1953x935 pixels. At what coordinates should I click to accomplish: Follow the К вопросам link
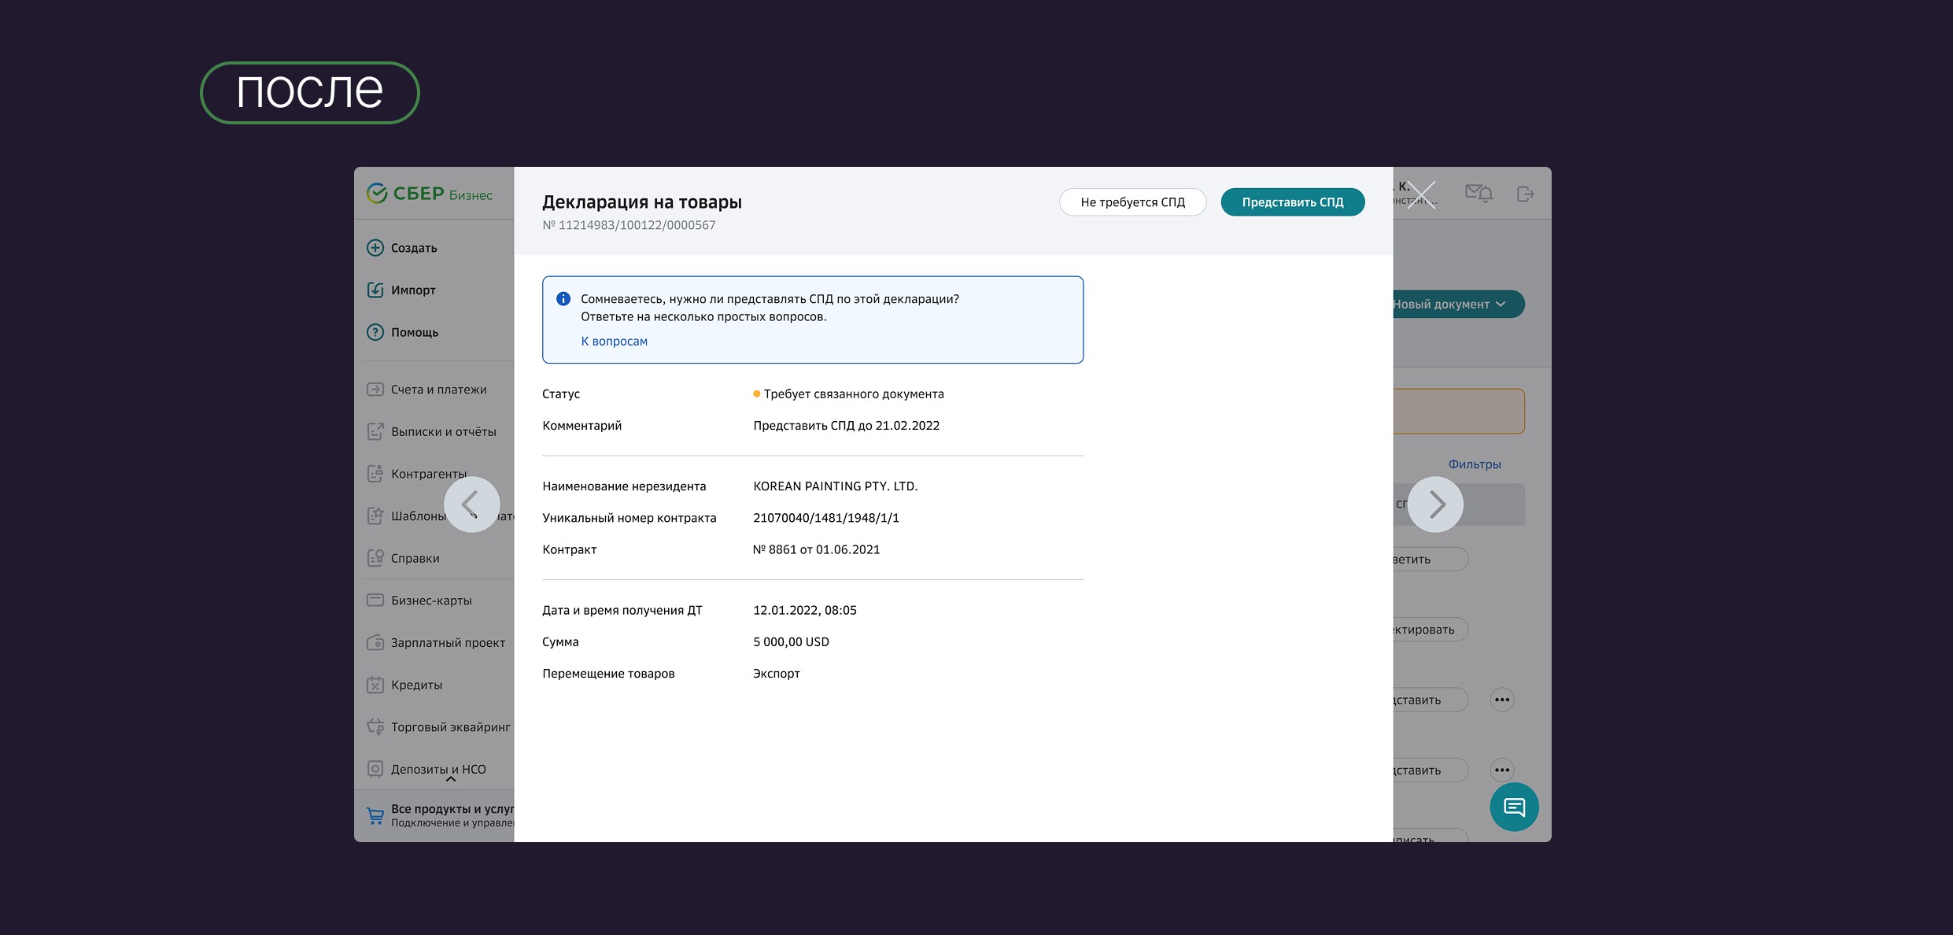(x=614, y=342)
